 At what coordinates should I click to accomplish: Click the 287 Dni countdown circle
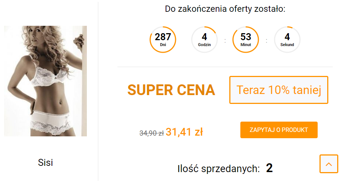pyautogui.click(x=163, y=39)
